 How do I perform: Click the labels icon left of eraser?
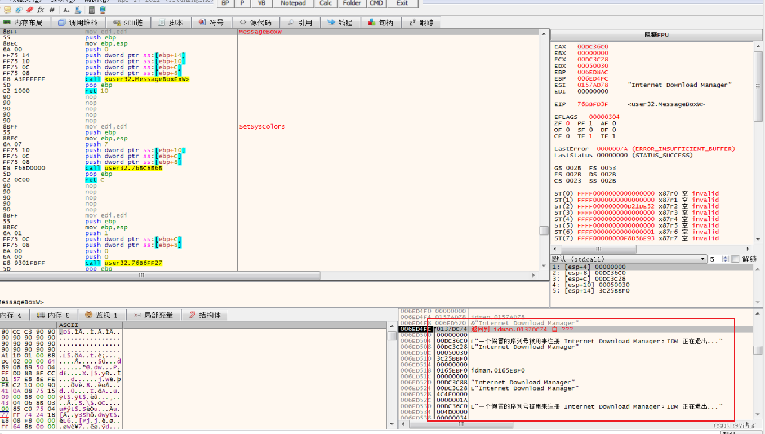pos(18,10)
